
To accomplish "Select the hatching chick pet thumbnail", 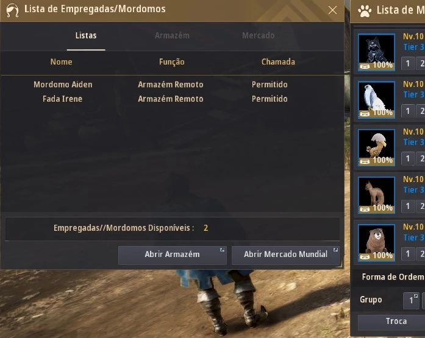I will (x=376, y=147).
